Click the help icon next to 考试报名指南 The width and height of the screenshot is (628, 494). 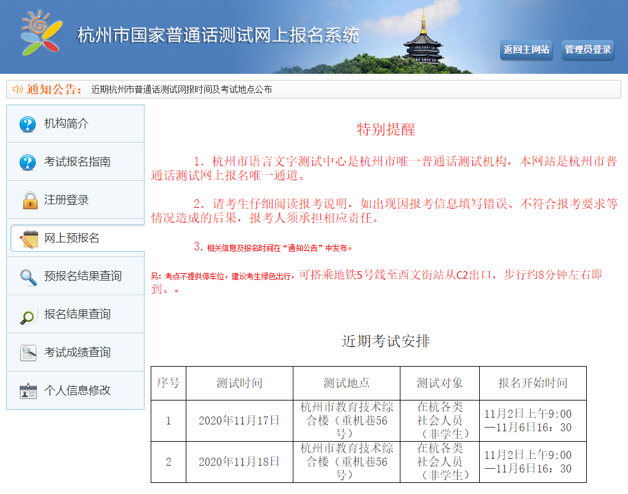28,162
